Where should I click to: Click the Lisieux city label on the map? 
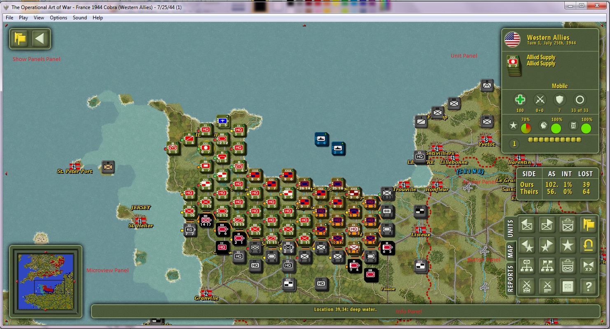coord(421,235)
